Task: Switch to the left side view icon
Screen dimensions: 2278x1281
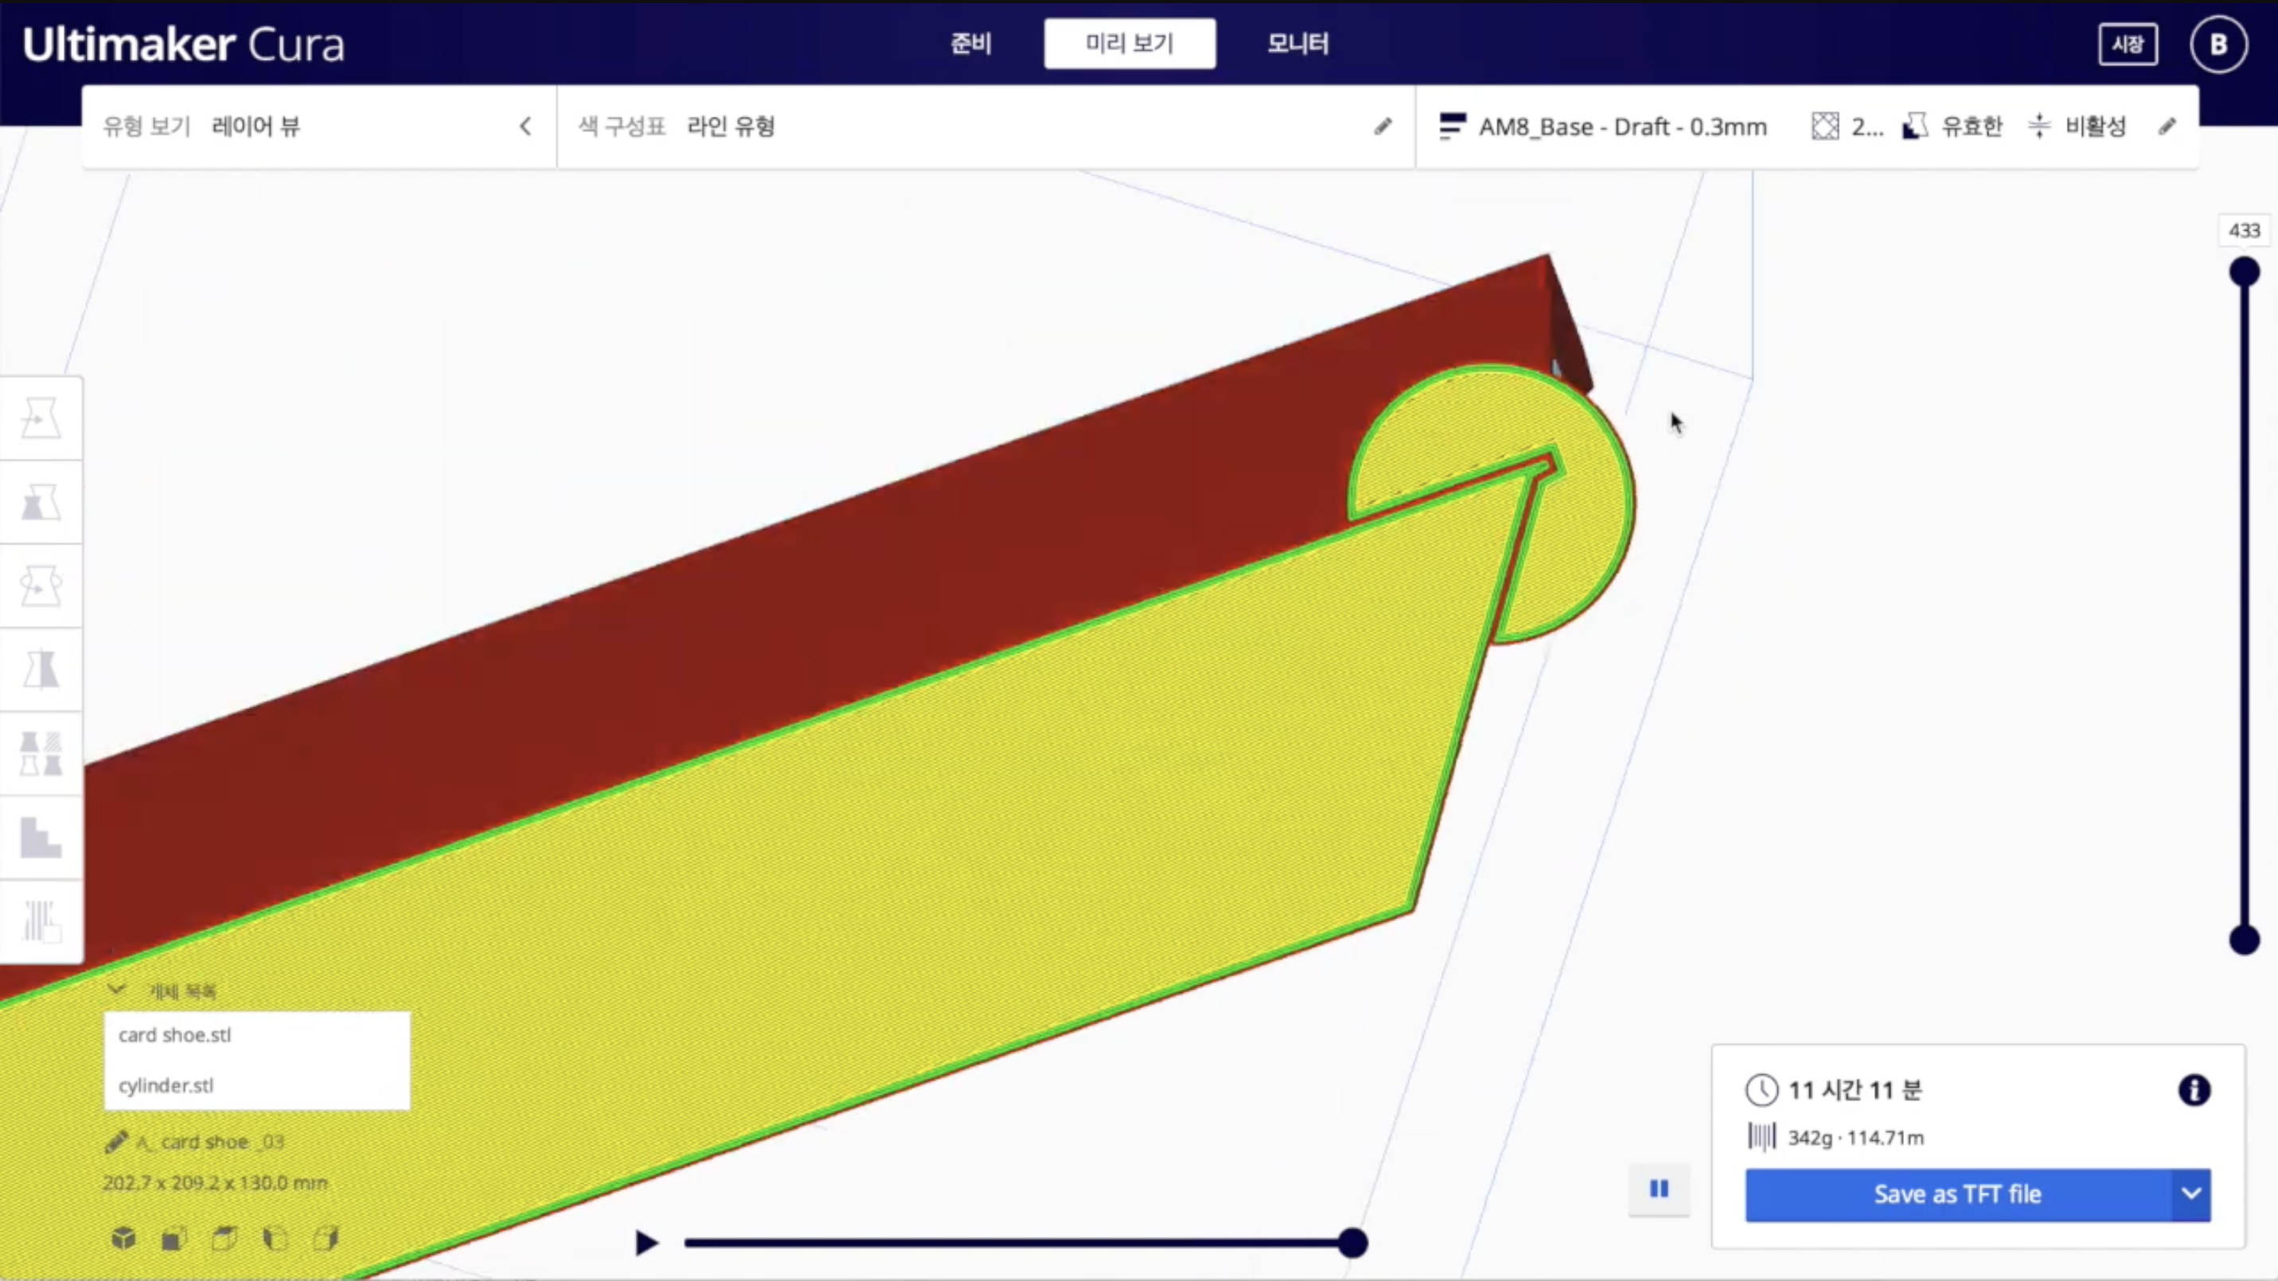Action: tap(275, 1239)
